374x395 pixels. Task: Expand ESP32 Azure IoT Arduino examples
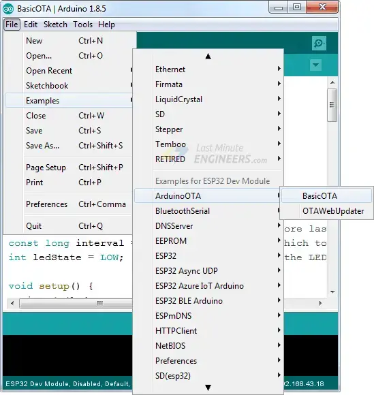click(x=208, y=285)
